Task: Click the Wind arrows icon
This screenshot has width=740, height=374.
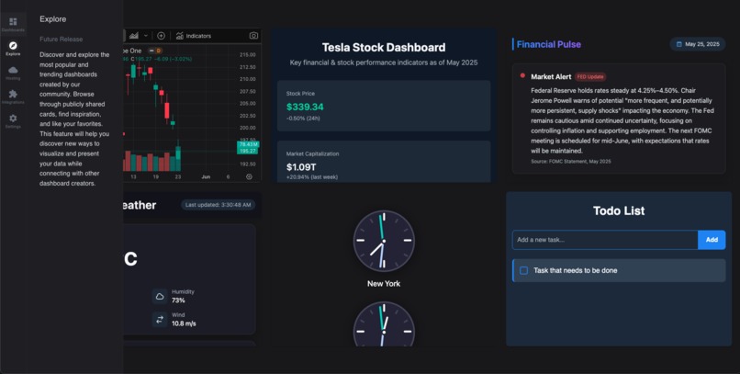Action: click(160, 319)
